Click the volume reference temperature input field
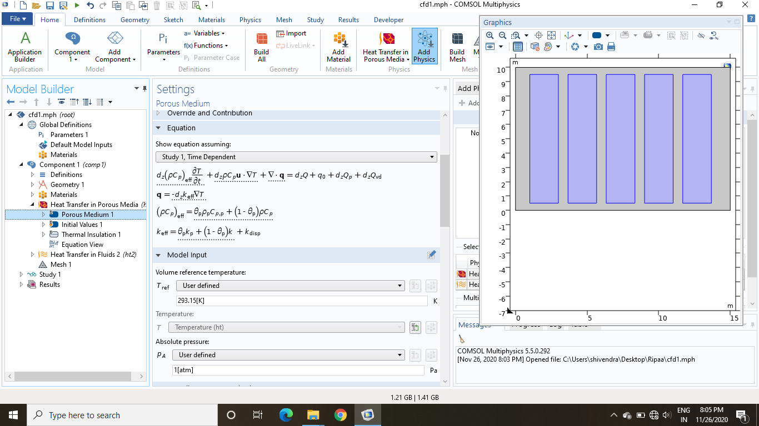 click(x=301, y=301)
